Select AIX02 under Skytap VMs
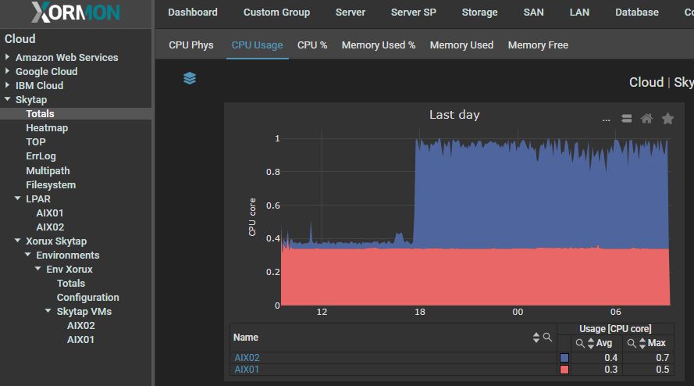The width and height of the screenshot is (694, 386). (80, 326)
